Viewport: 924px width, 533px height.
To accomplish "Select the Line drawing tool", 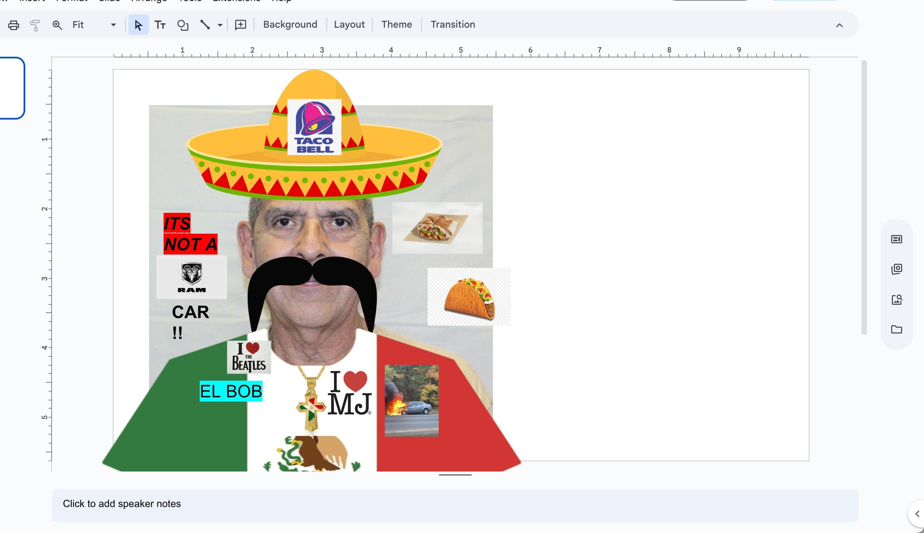I will [x=205, y=25].
